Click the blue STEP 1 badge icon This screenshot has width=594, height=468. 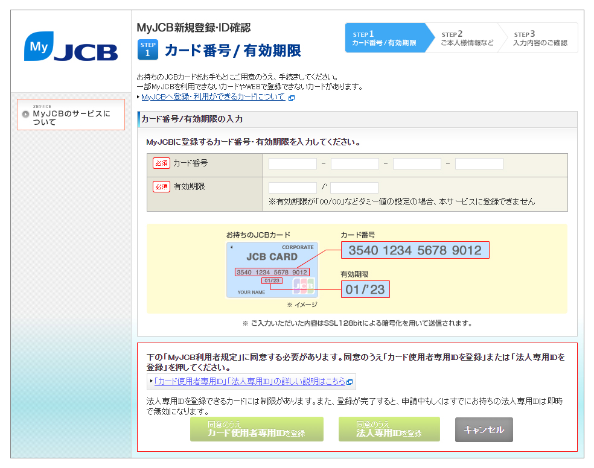point(147,49)
